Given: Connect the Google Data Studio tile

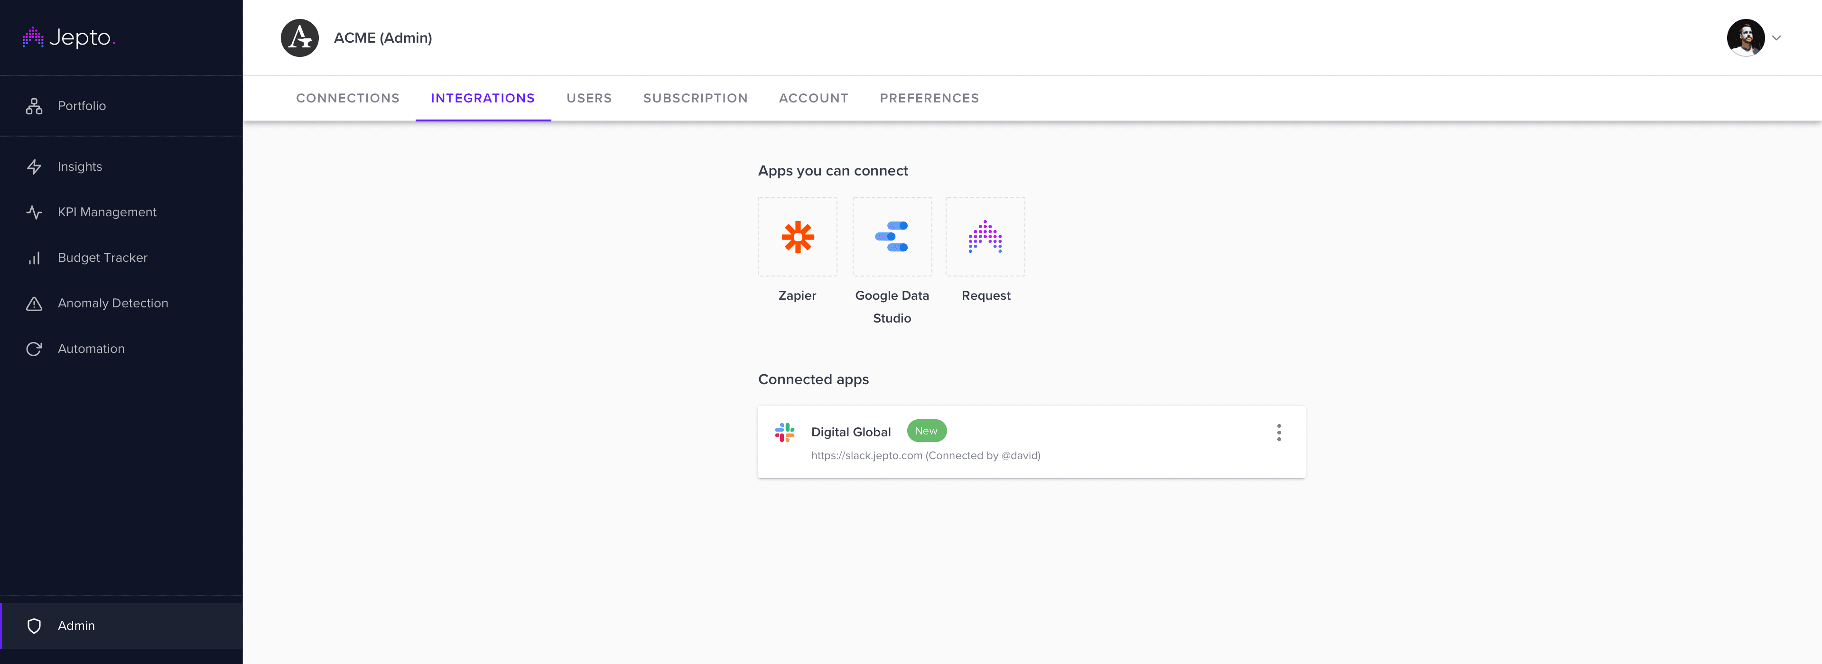Looking at the screenshot, I should point(892,237).
